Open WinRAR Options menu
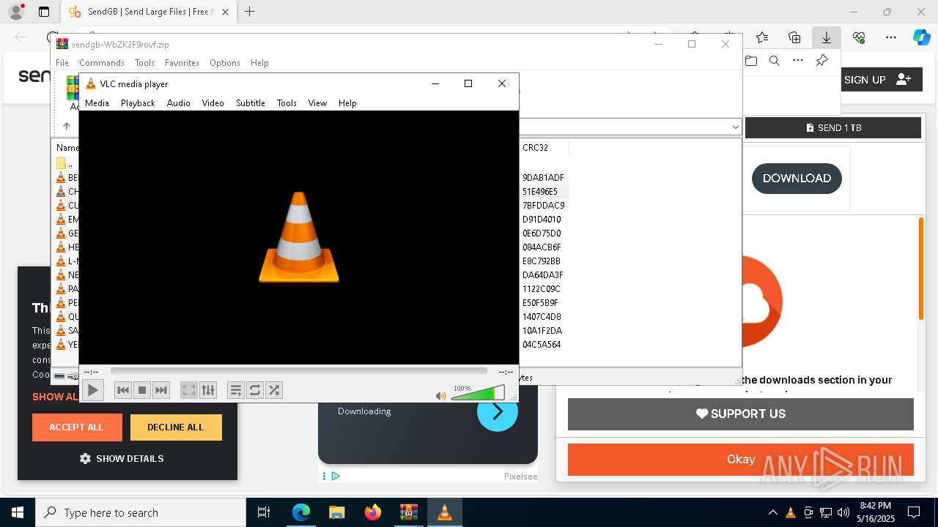Screen dimensions: 938x527 (225, 63)
